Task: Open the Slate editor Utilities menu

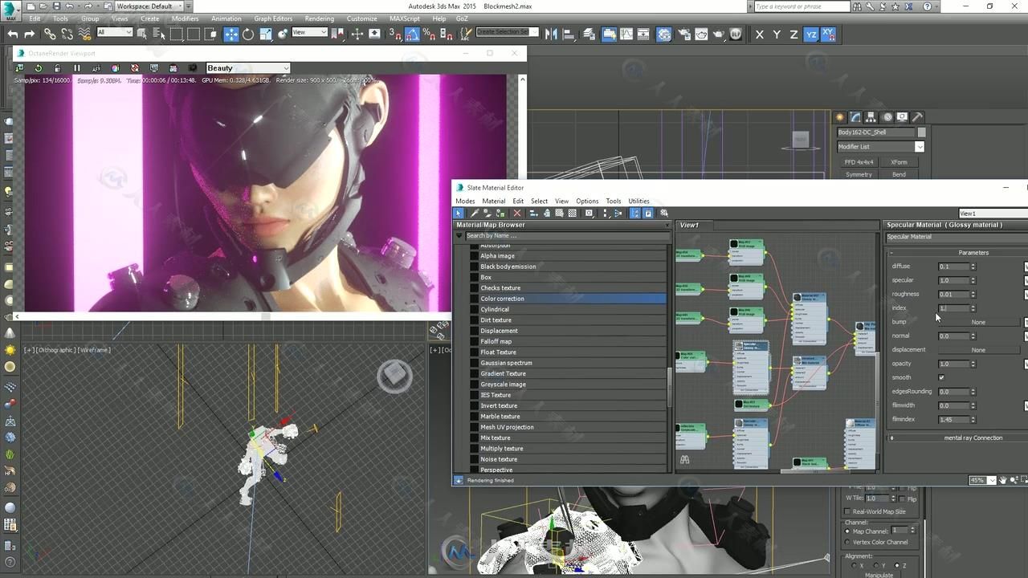Action: (x=638, y=201)
